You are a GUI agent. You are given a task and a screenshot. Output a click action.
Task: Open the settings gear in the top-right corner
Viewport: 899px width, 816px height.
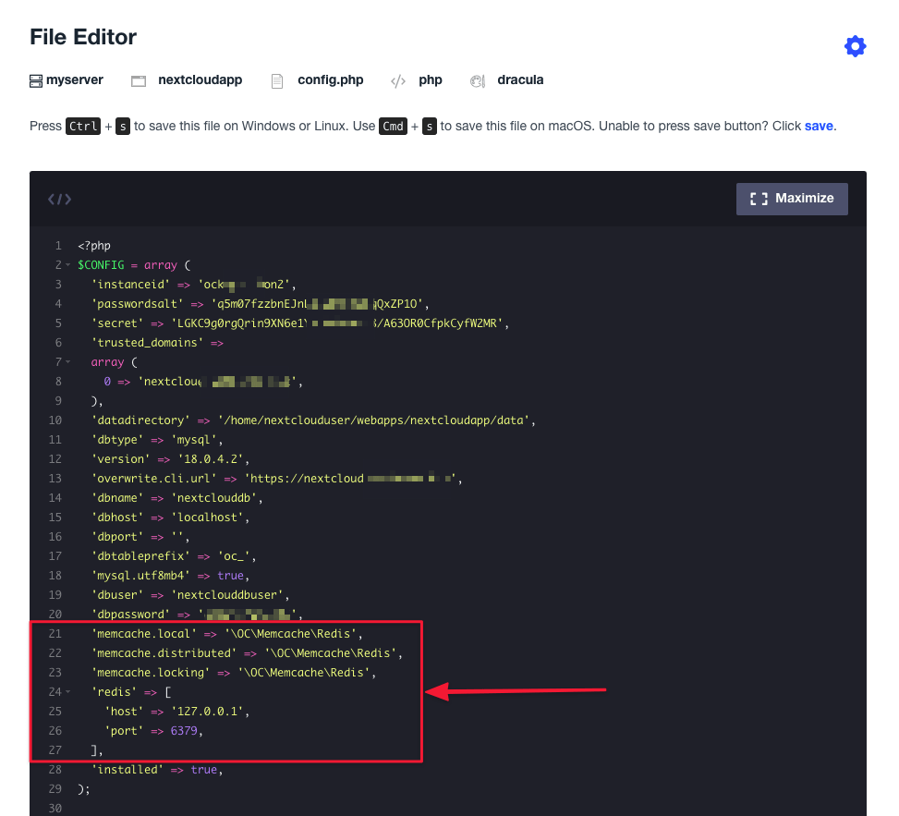pyautogui.click(x=855, y=46)
